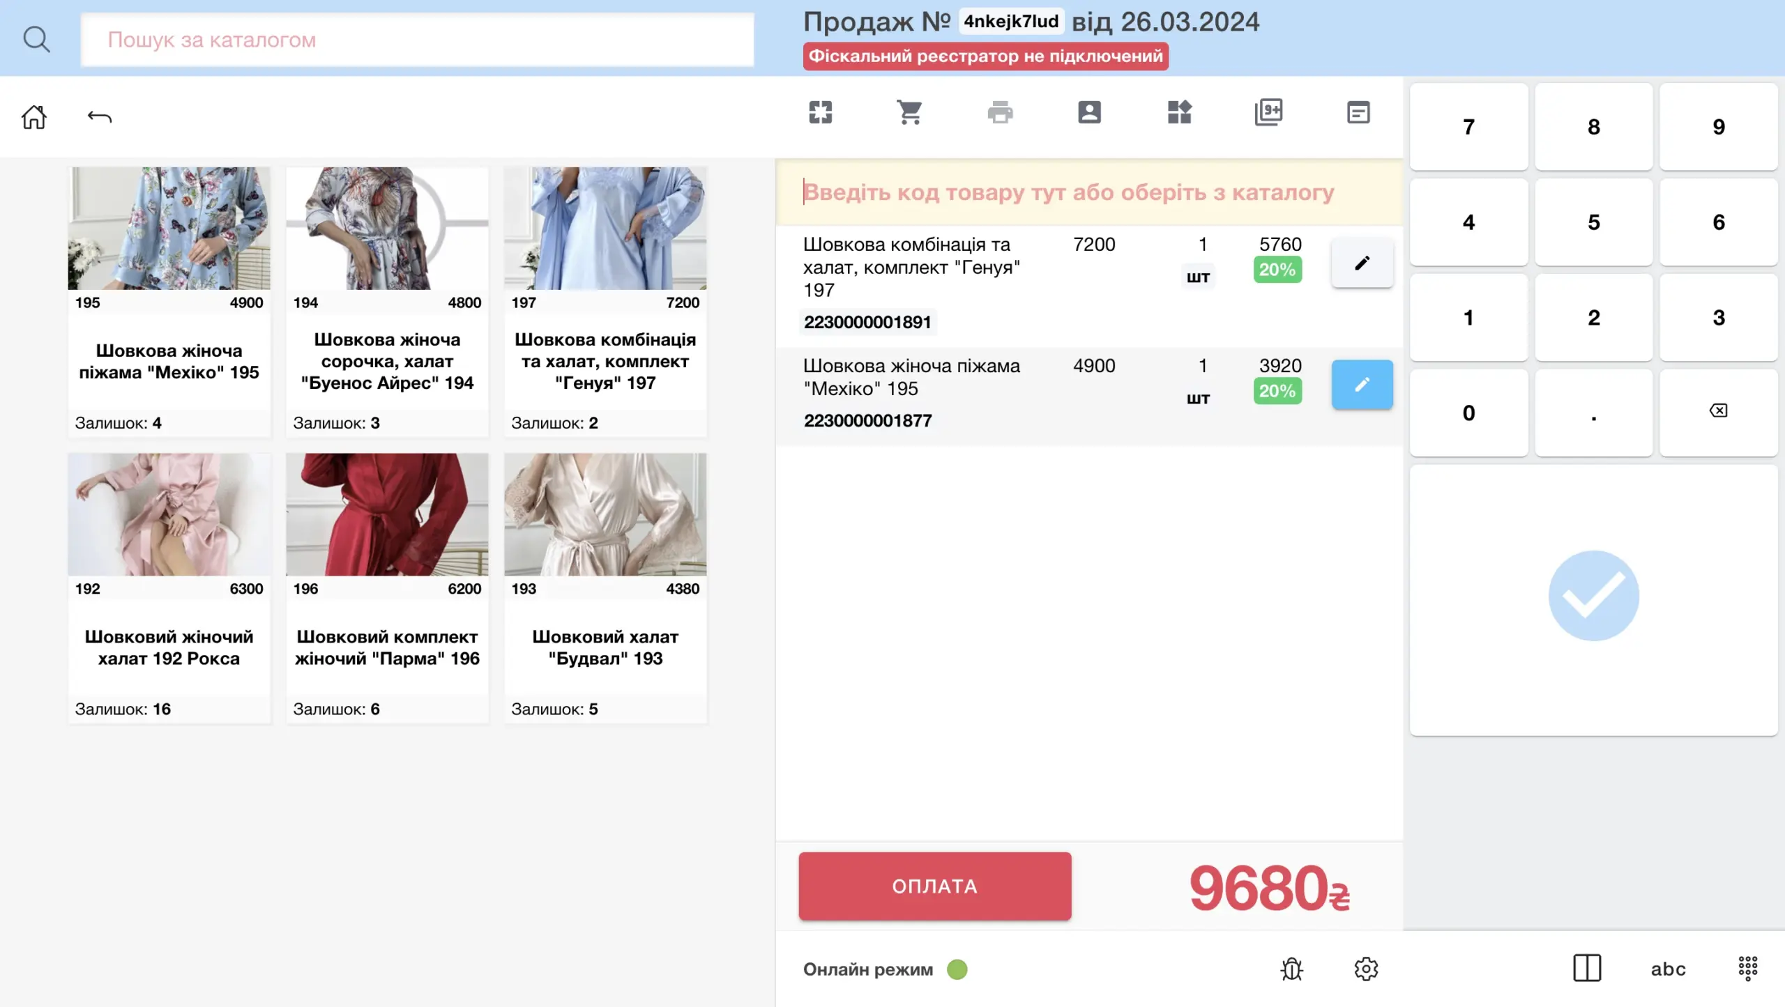Edit the "Мехіко" 195 pajama line
The width and height of the screenshot is (1785, 1007).
(1362, 384)
